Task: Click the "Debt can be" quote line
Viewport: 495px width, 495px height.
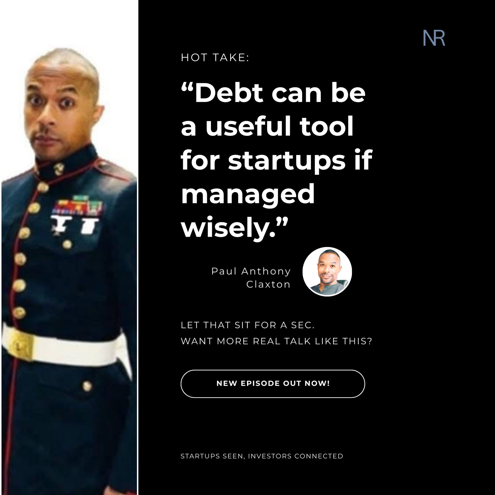Action: [x=273, y=93]
